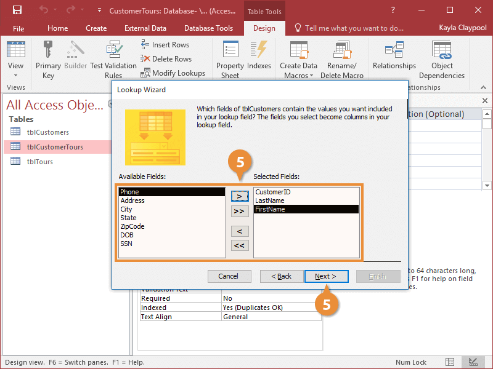This screenshot has width=493, height=369.
Task: Click the Cancel button
Action: click(x=229, y=276)
